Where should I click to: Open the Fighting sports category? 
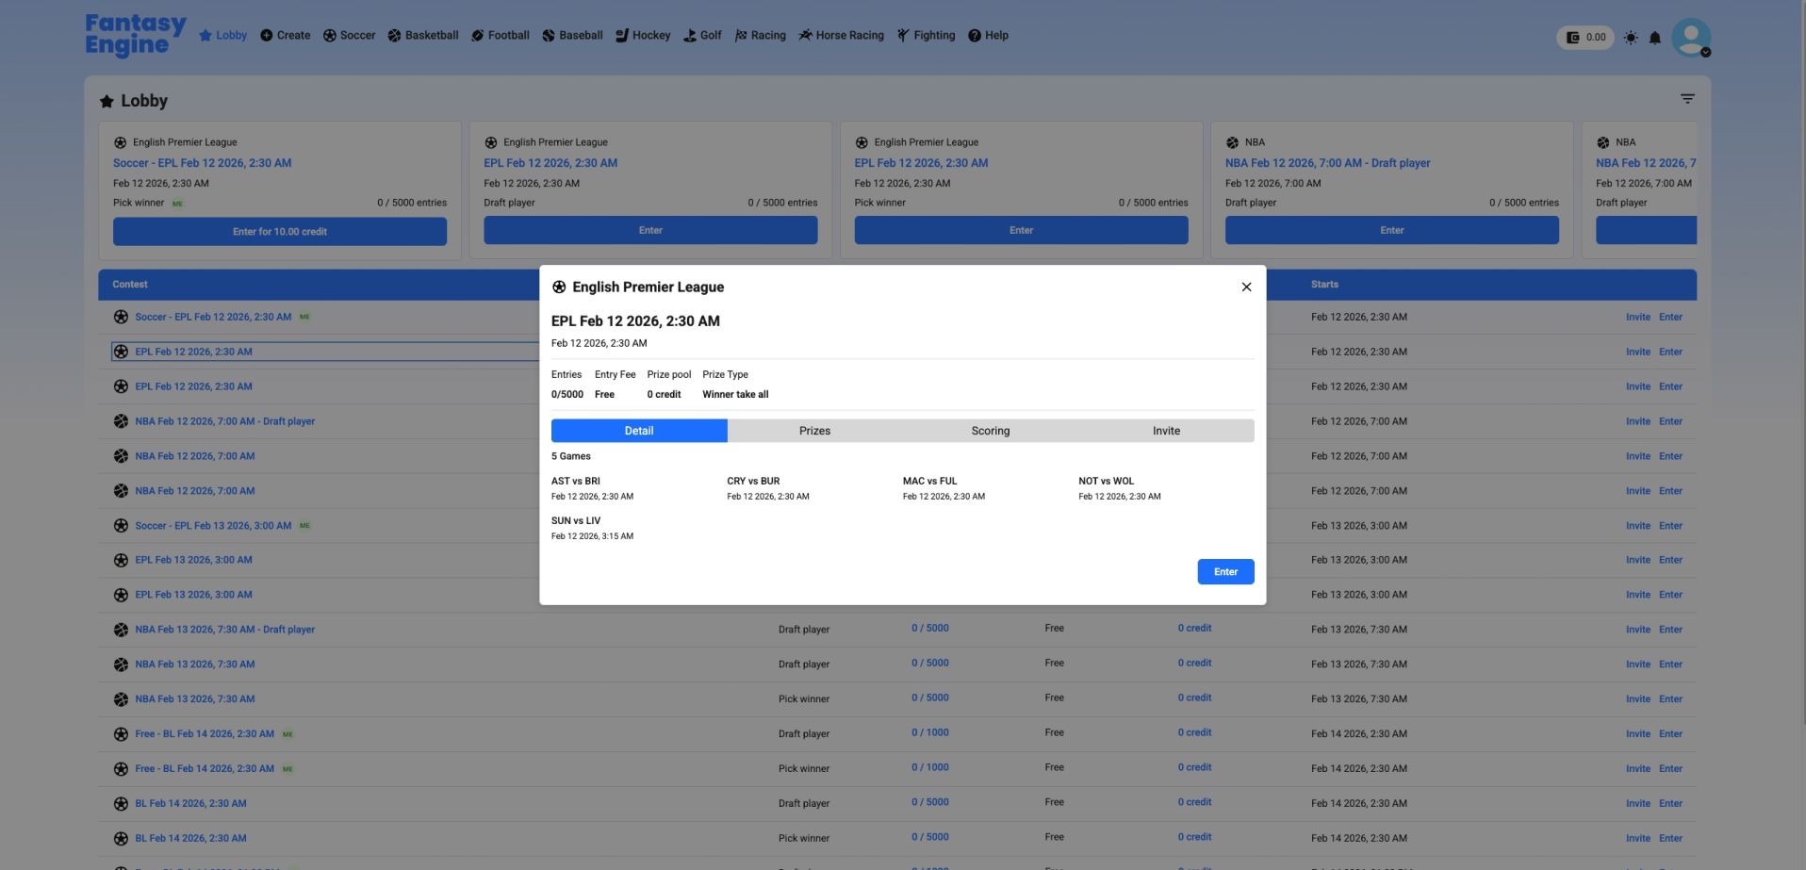pyautogui.click(x=926, y=36)
